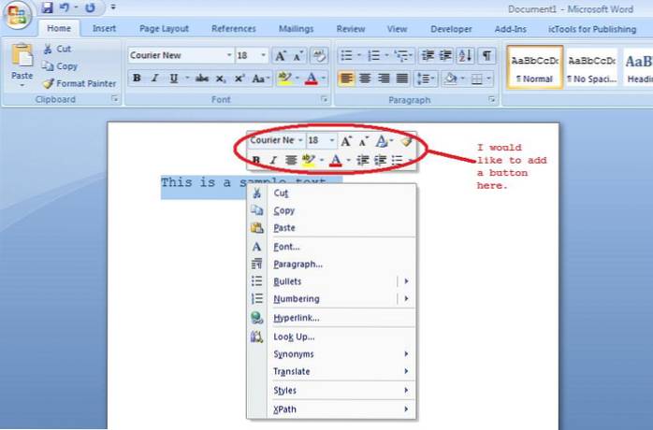Toggle Italic in the floating mini toolbar
This screenshot has height=430, width=653.
point(273,161)
